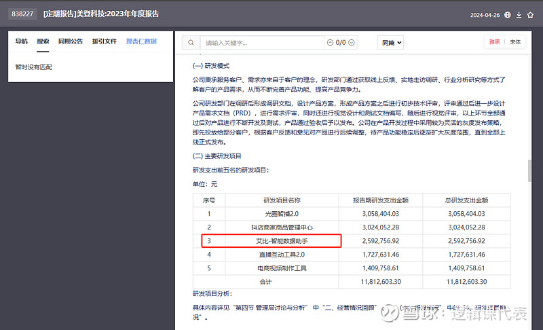Click stock code 838227 badge

22,14
